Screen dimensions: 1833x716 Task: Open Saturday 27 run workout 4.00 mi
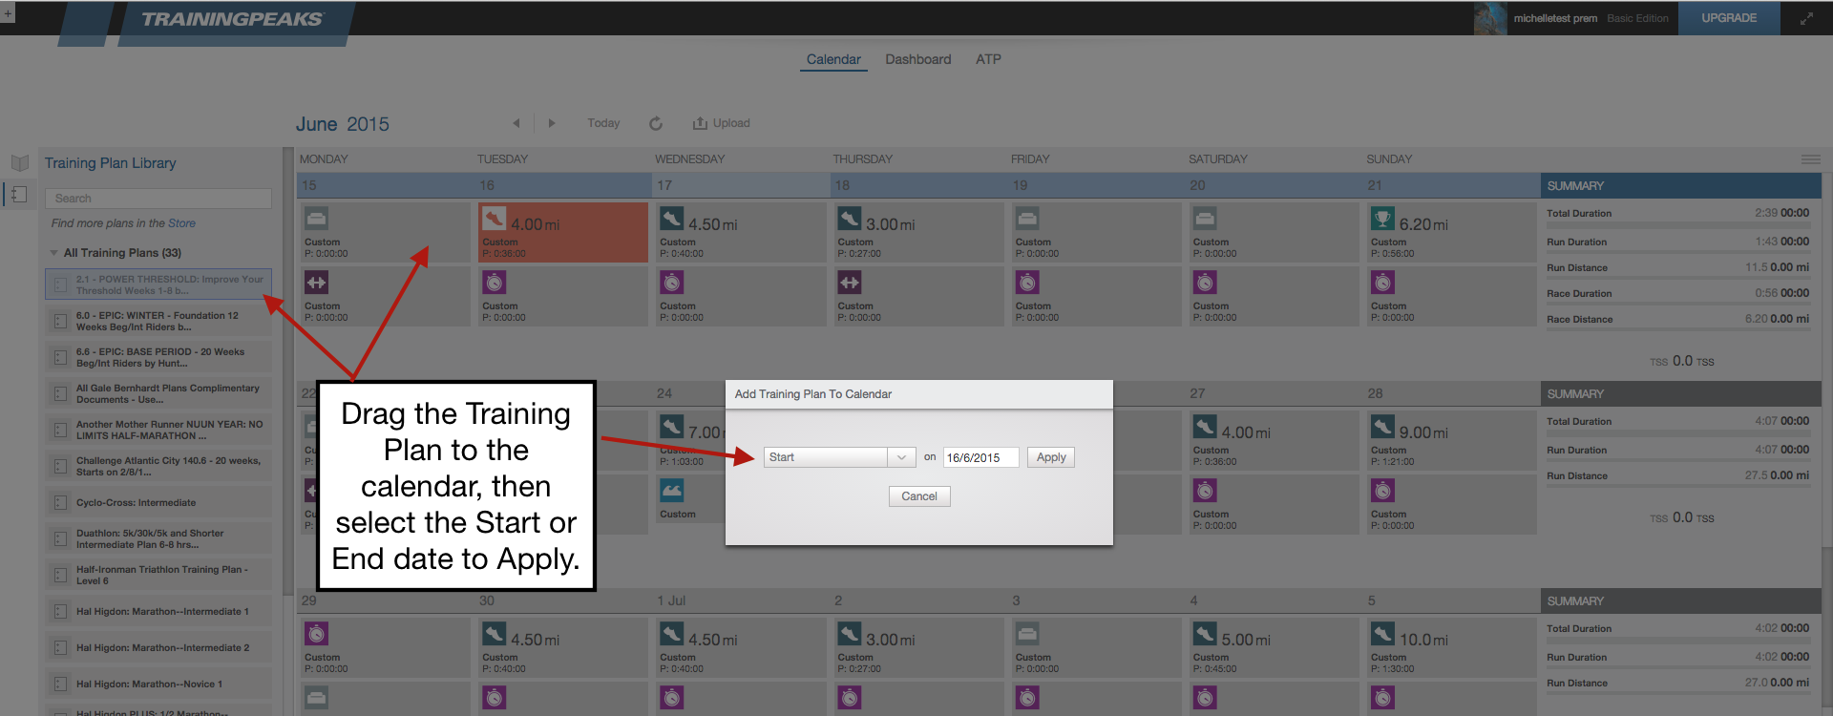[x=1274, y=440]
